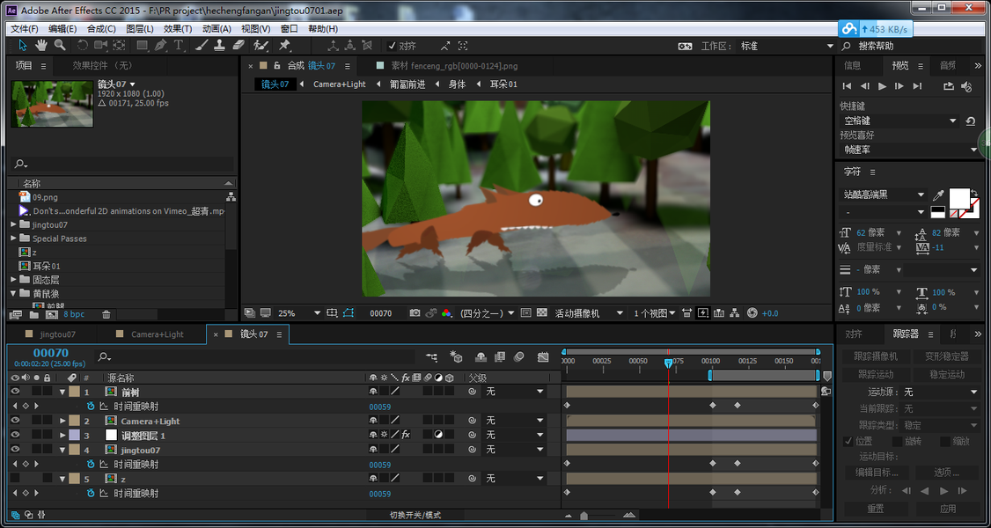Open the 效果(T) menu
This screenshot has height=528, width=991.
(x=178, y=29)
